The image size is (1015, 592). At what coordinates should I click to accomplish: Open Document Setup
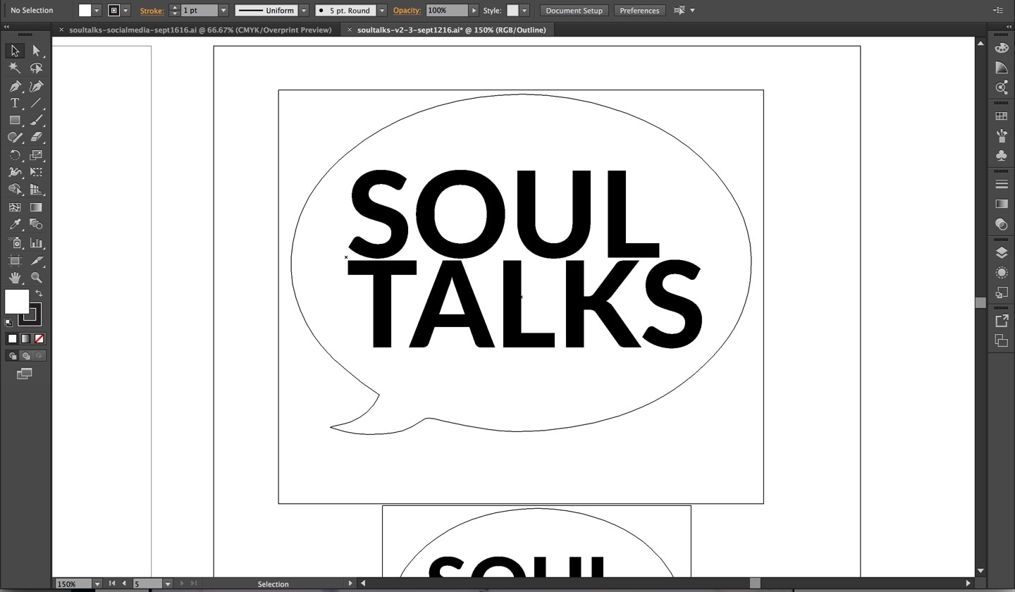pyautogui.click(x=574, y=10)
